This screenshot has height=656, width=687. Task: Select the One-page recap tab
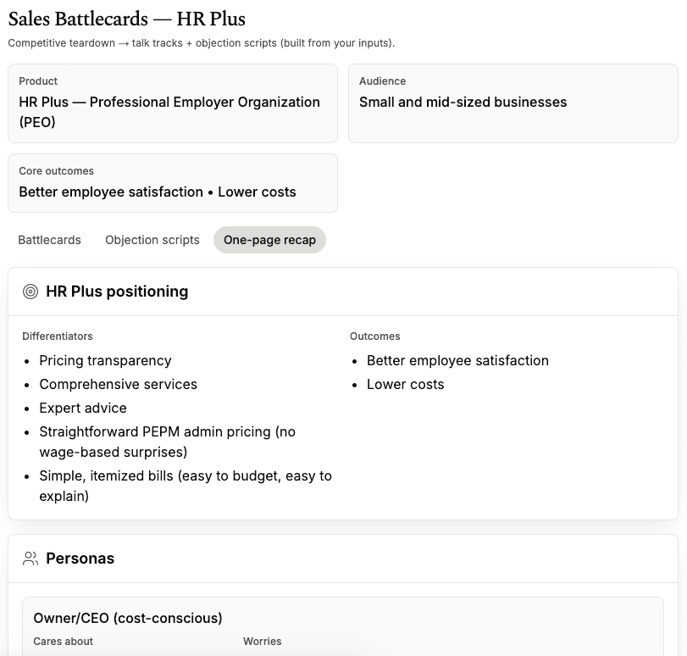(x=269, y=240)
